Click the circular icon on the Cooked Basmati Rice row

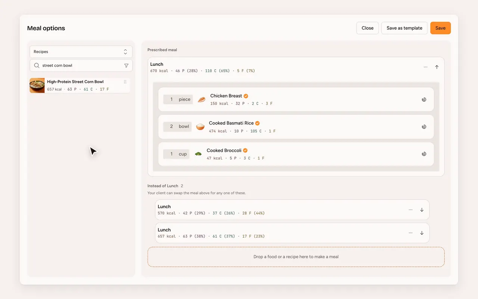point(424,127)
